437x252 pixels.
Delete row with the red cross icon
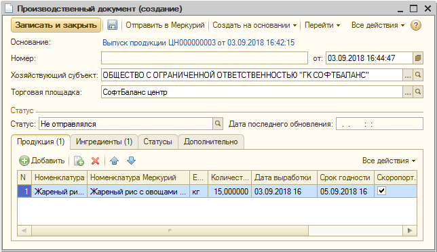tap(95, 161)
